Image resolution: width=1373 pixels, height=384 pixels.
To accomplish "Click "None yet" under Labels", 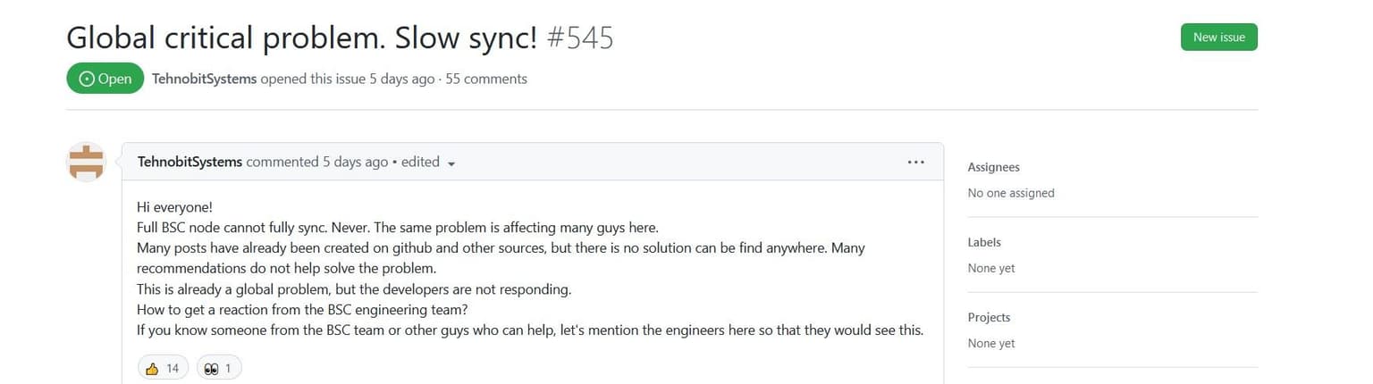I will tap(991, 268).
